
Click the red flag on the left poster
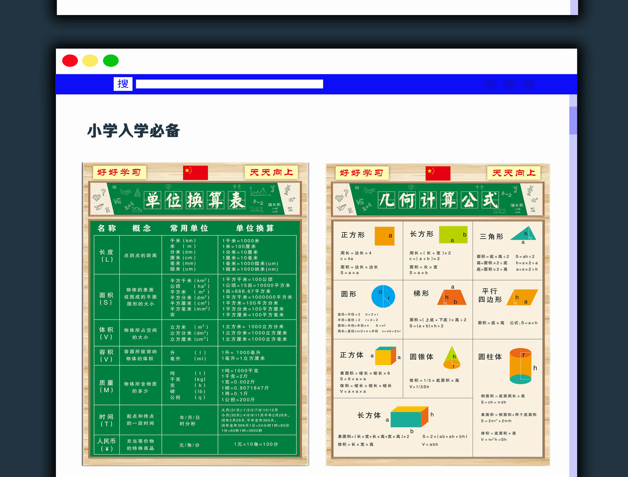pyautogui.click(x=195, y=172)
